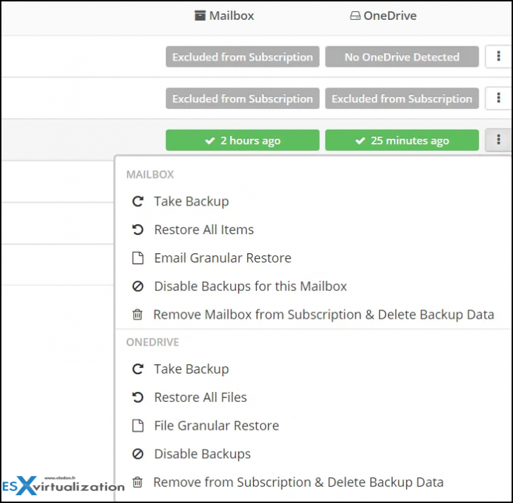Screen dimensions: 513x503
Task: Click the OneDrive column header
Action: click(x=383, y=16)
